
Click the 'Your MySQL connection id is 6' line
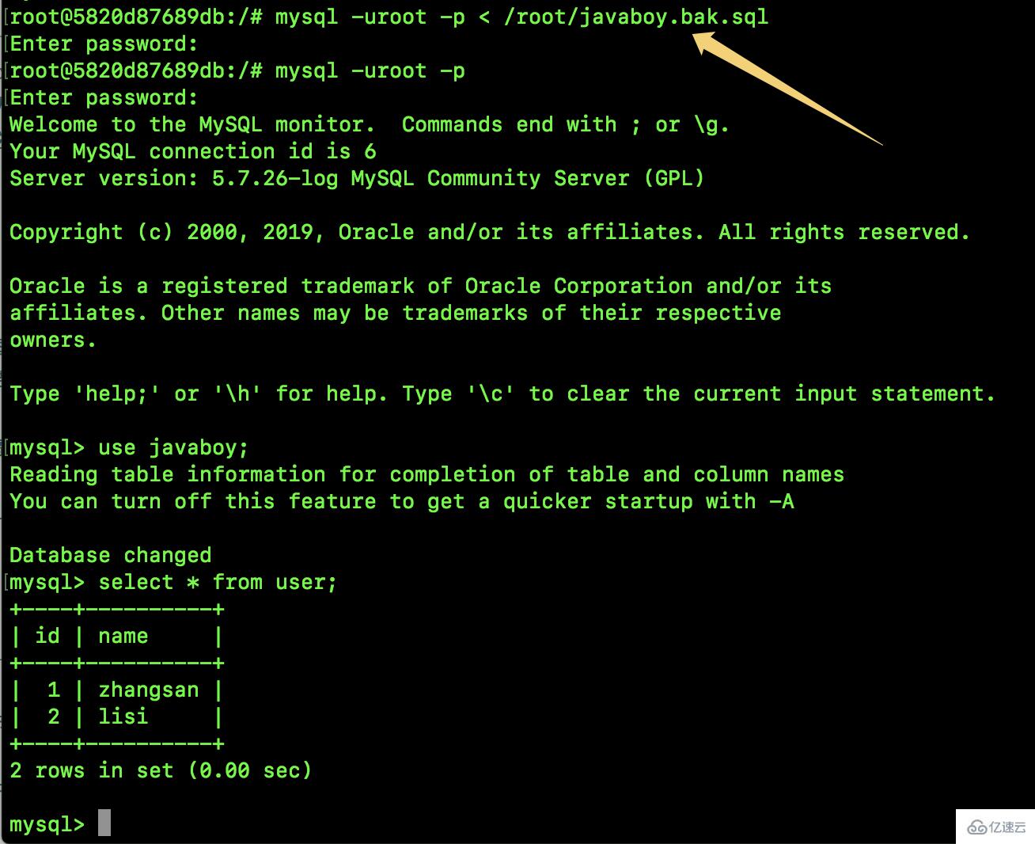click(192, 151)
